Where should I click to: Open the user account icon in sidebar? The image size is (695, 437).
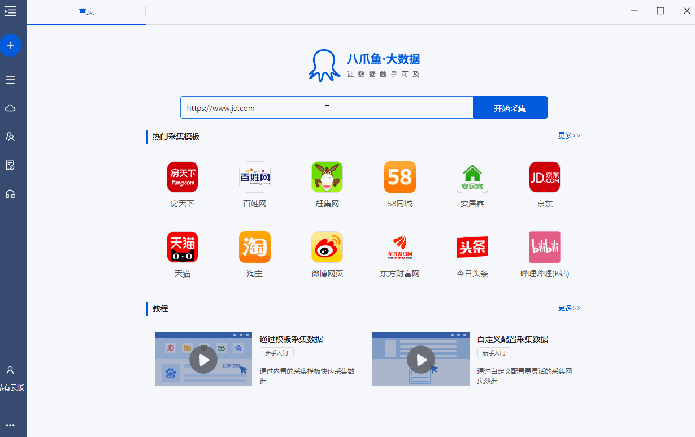(x=10, y=370)
